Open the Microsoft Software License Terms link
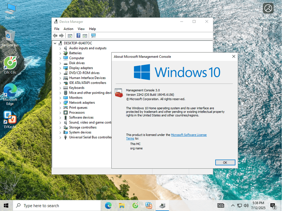Image resolution: width=282 pixels, height=211 pixels. 189,135
